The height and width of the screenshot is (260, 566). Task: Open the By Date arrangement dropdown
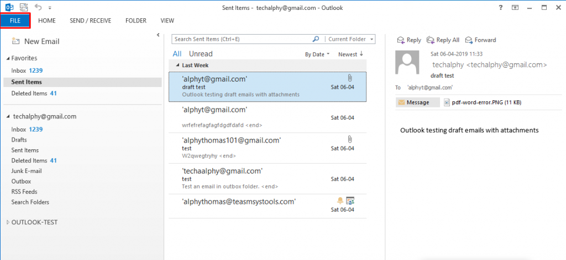click(x=317, y=55)
